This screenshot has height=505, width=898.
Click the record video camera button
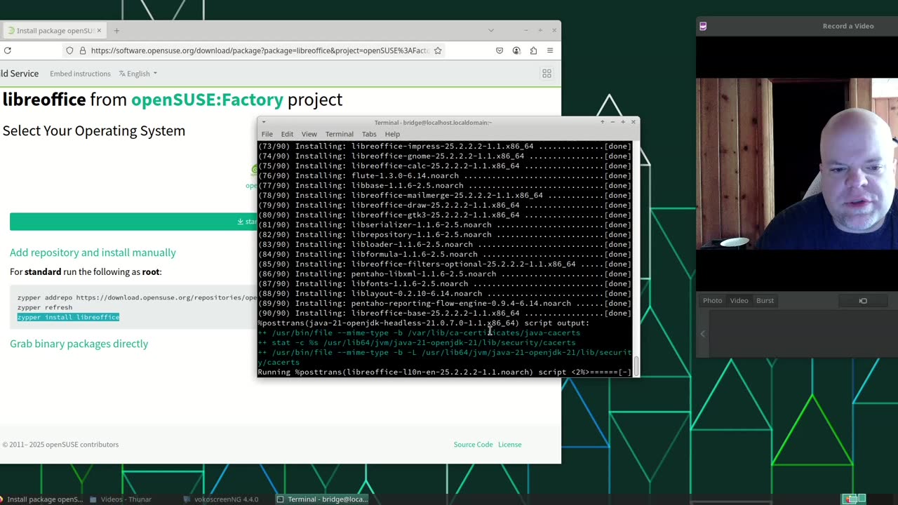tap(863, 301)
